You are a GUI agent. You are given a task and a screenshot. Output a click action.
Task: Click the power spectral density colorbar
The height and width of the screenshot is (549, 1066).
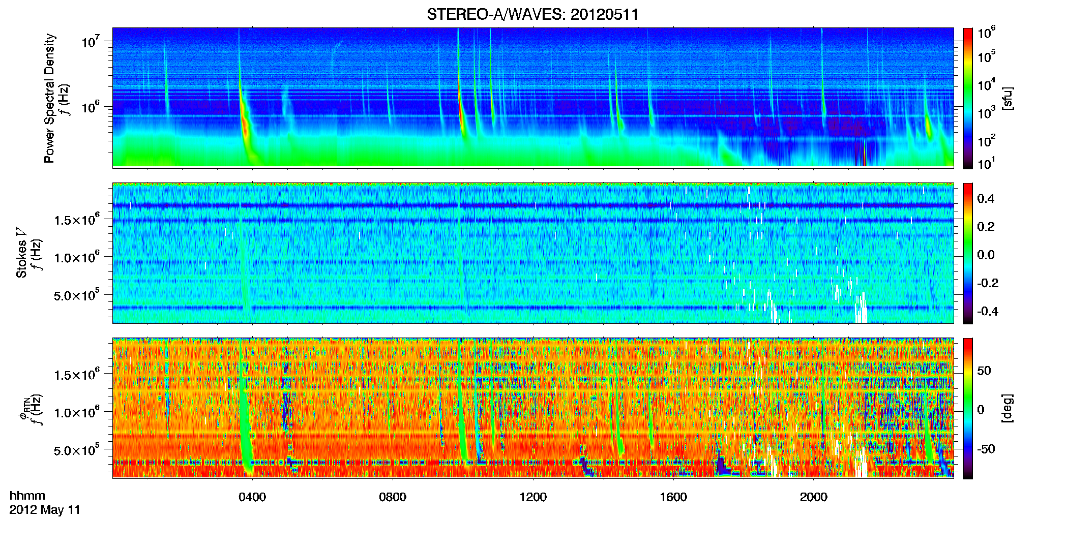(968, 98)
